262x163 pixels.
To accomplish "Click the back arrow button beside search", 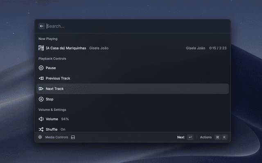I will (x=42, y=26).
